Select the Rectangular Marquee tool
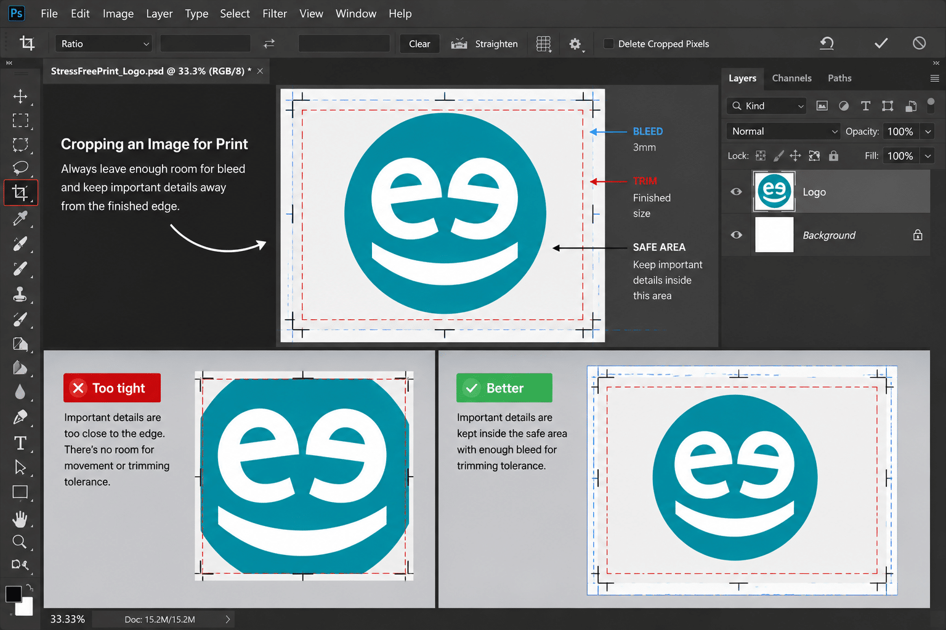Screen dimensions: 946x630 click(20, 121)
